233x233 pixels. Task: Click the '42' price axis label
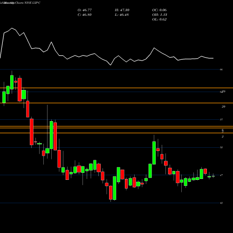click(221, 203)
